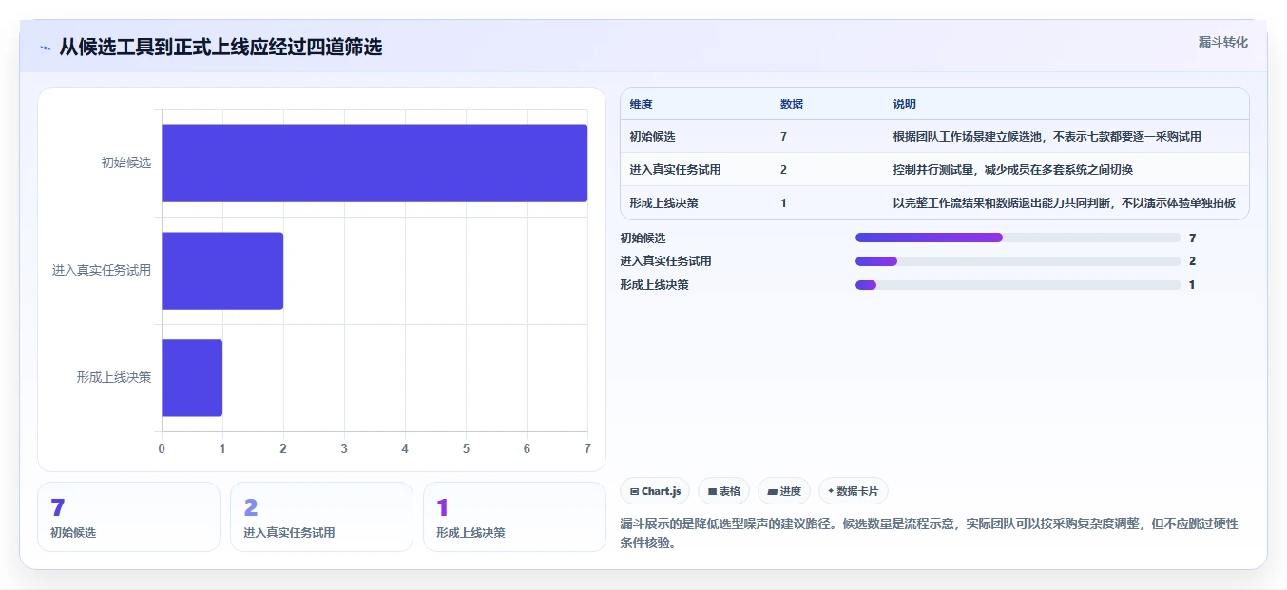Image resolution: width=1287 pixels, height=590 pixels.
Task: Click the 形成上线决策 label on chart y-axis
Action: pyautogui.click(x=114, y=378)
